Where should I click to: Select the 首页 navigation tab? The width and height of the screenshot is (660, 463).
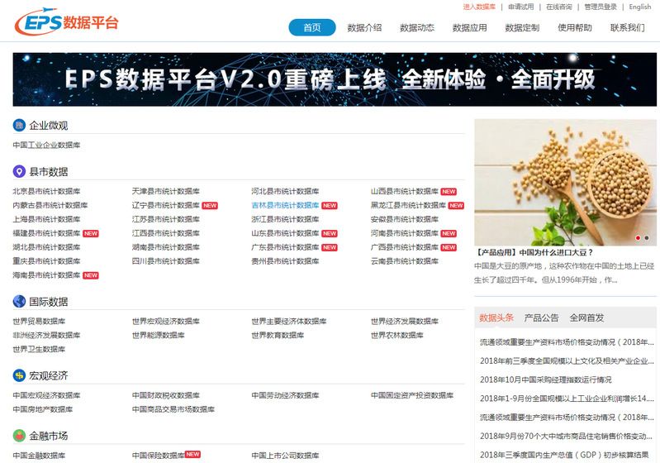coord(311,27)
